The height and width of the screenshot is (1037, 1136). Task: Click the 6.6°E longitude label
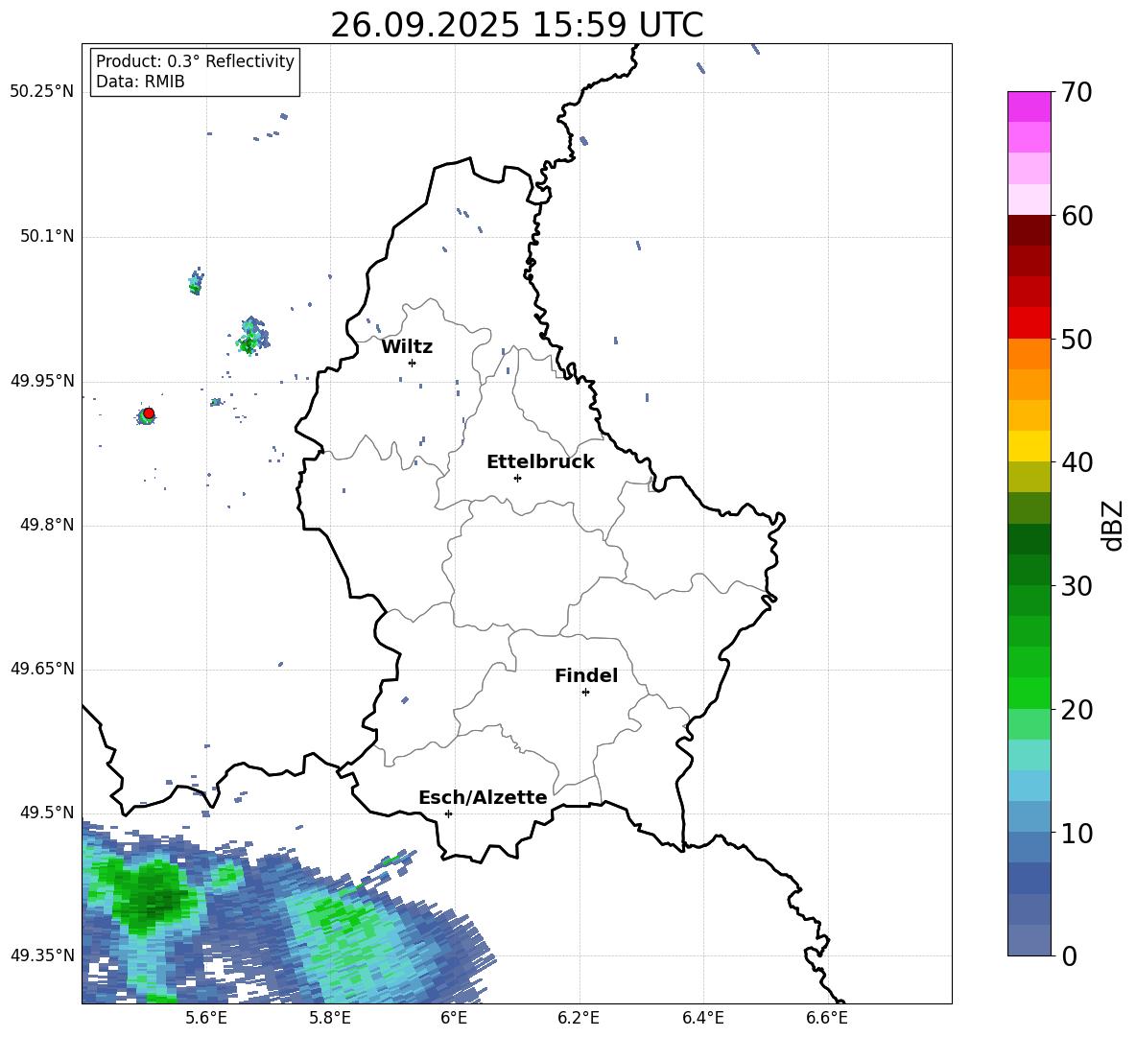[827, 1019]
